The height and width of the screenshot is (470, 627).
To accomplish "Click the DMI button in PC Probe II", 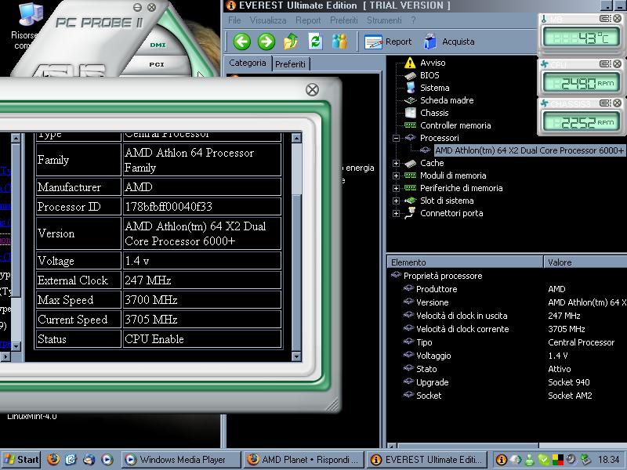I will click(158, 45).
